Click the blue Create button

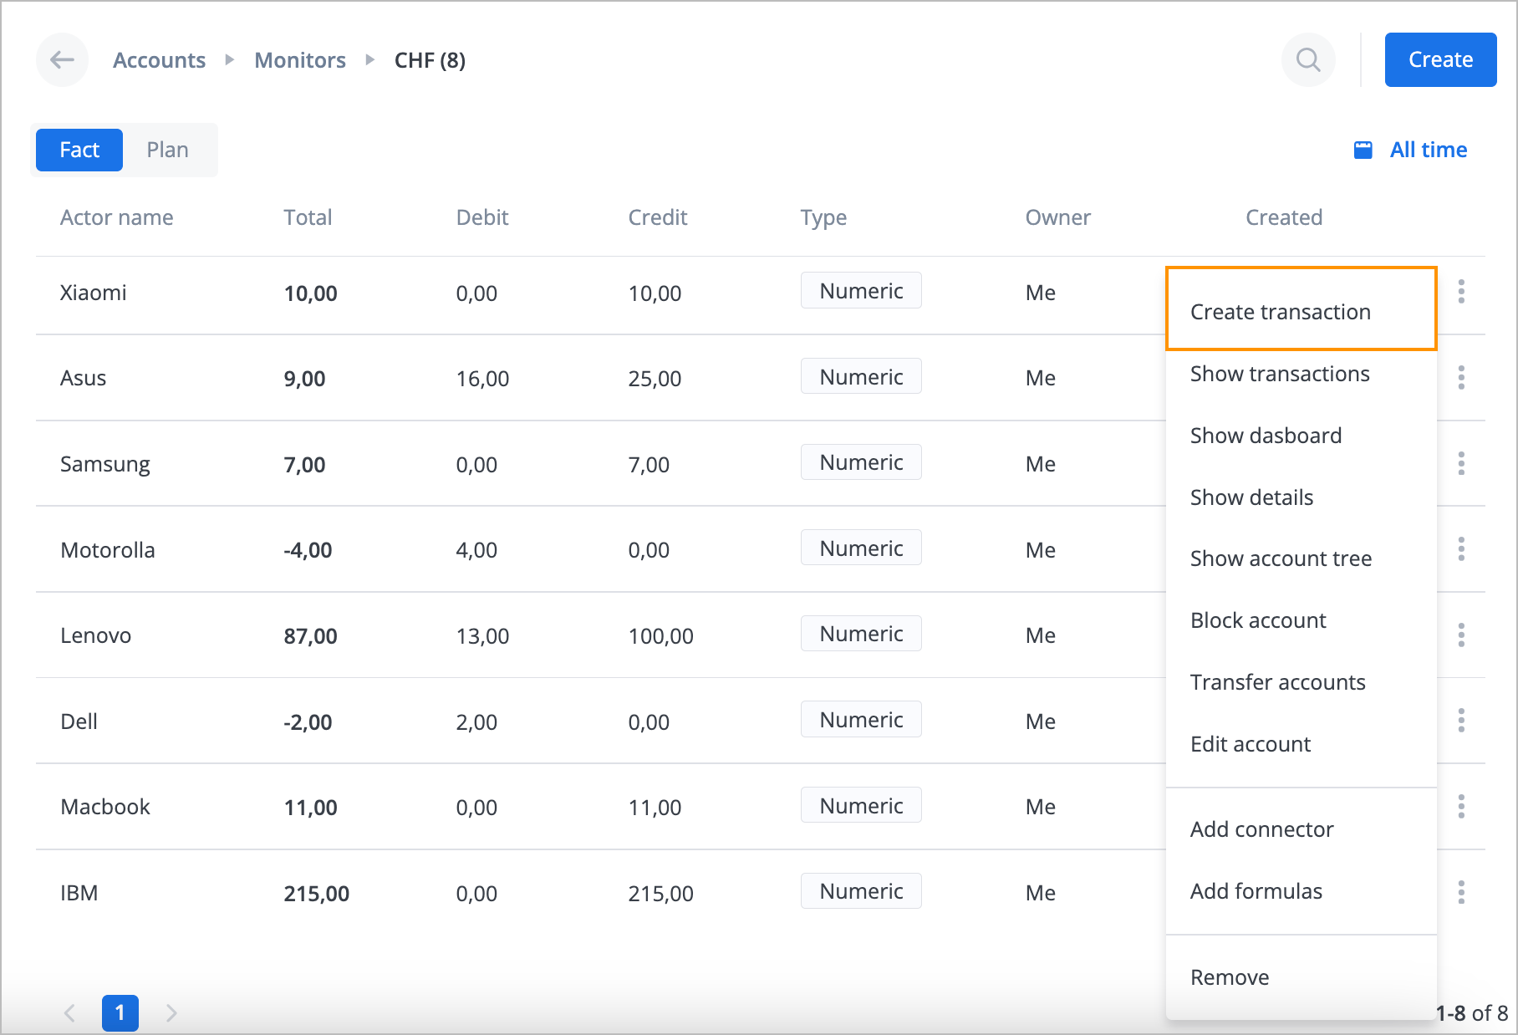[x=1440, y=59]
